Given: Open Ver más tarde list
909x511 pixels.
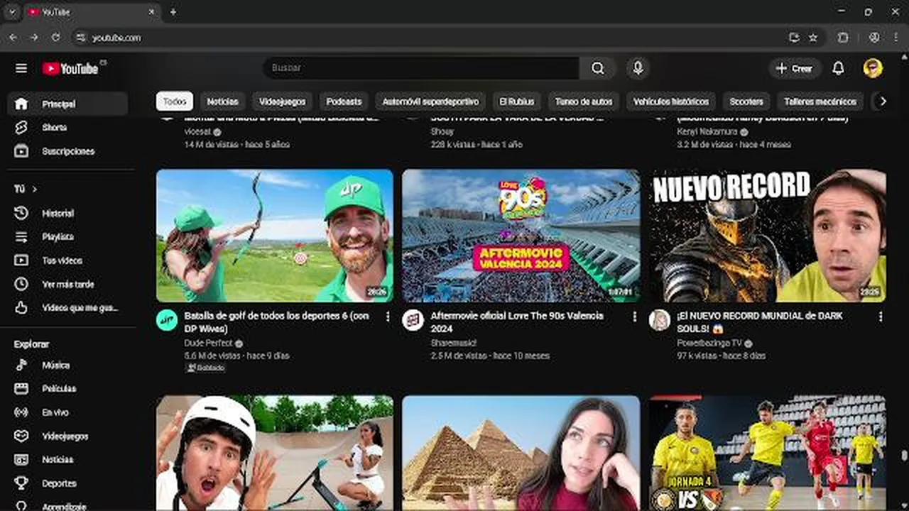Looking at the screenshot, I should pyautogui.click(x=67, y=284).
